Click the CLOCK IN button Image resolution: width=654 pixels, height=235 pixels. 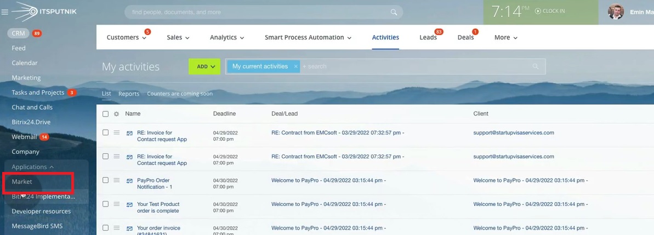pos(550,12)
